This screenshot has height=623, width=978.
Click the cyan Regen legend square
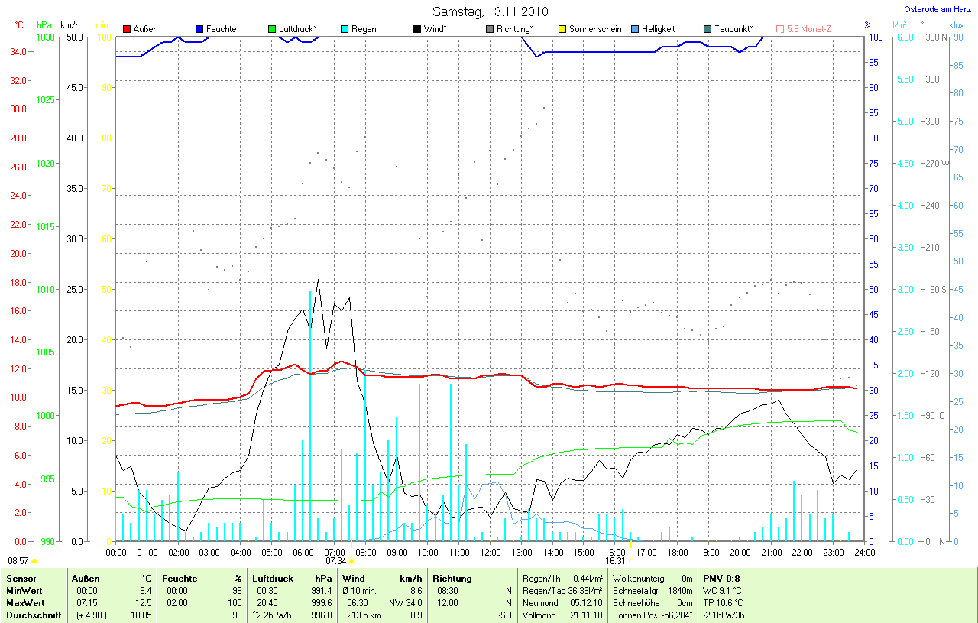[x=345, y=29]
